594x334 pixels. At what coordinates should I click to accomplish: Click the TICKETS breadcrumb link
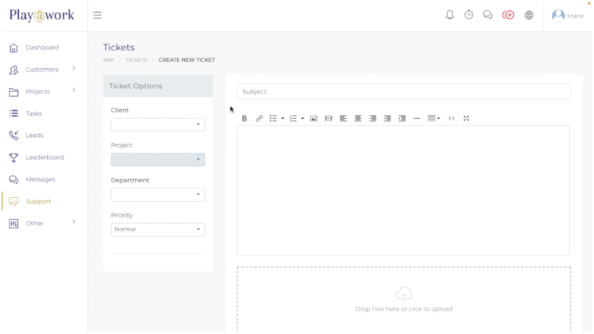click(136, 60)
